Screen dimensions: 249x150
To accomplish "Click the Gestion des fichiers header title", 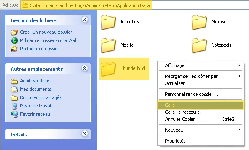I will click(x=33, y=20).
